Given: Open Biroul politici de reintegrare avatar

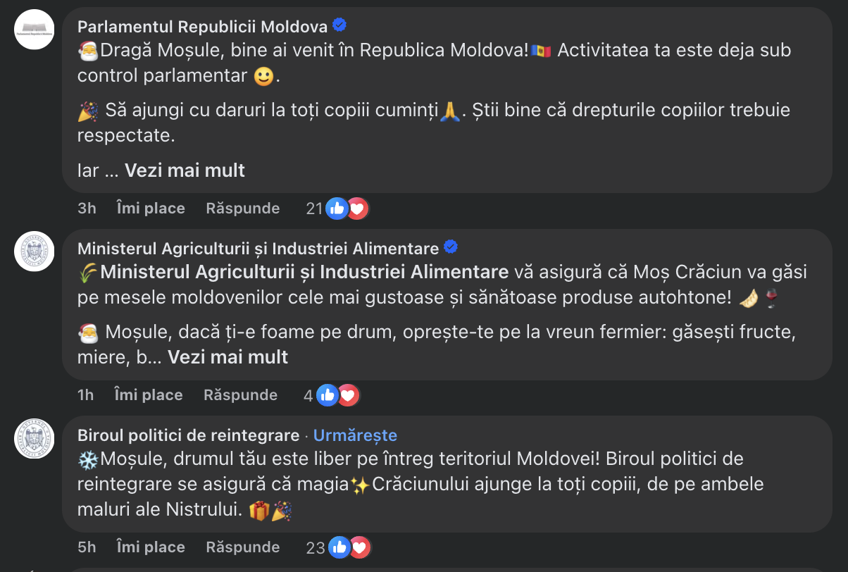Looking at the screenshot, I should point(35,438).
